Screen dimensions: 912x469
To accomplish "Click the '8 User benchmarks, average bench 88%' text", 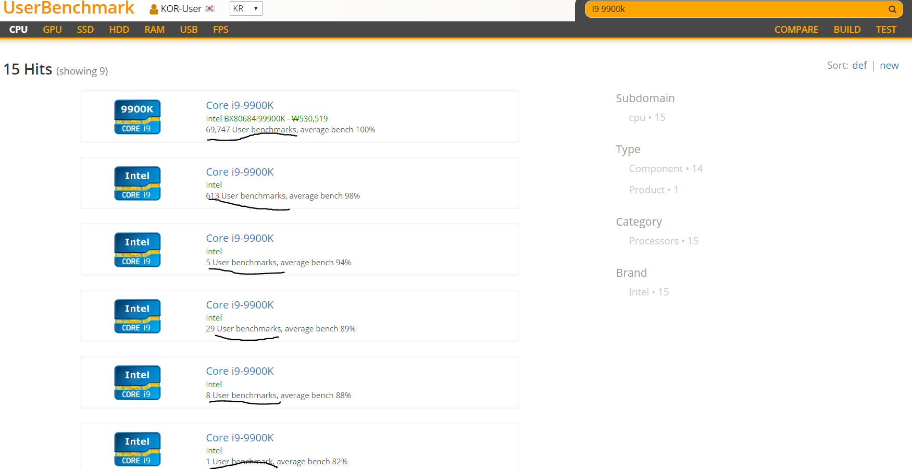I will pos(278,396).
